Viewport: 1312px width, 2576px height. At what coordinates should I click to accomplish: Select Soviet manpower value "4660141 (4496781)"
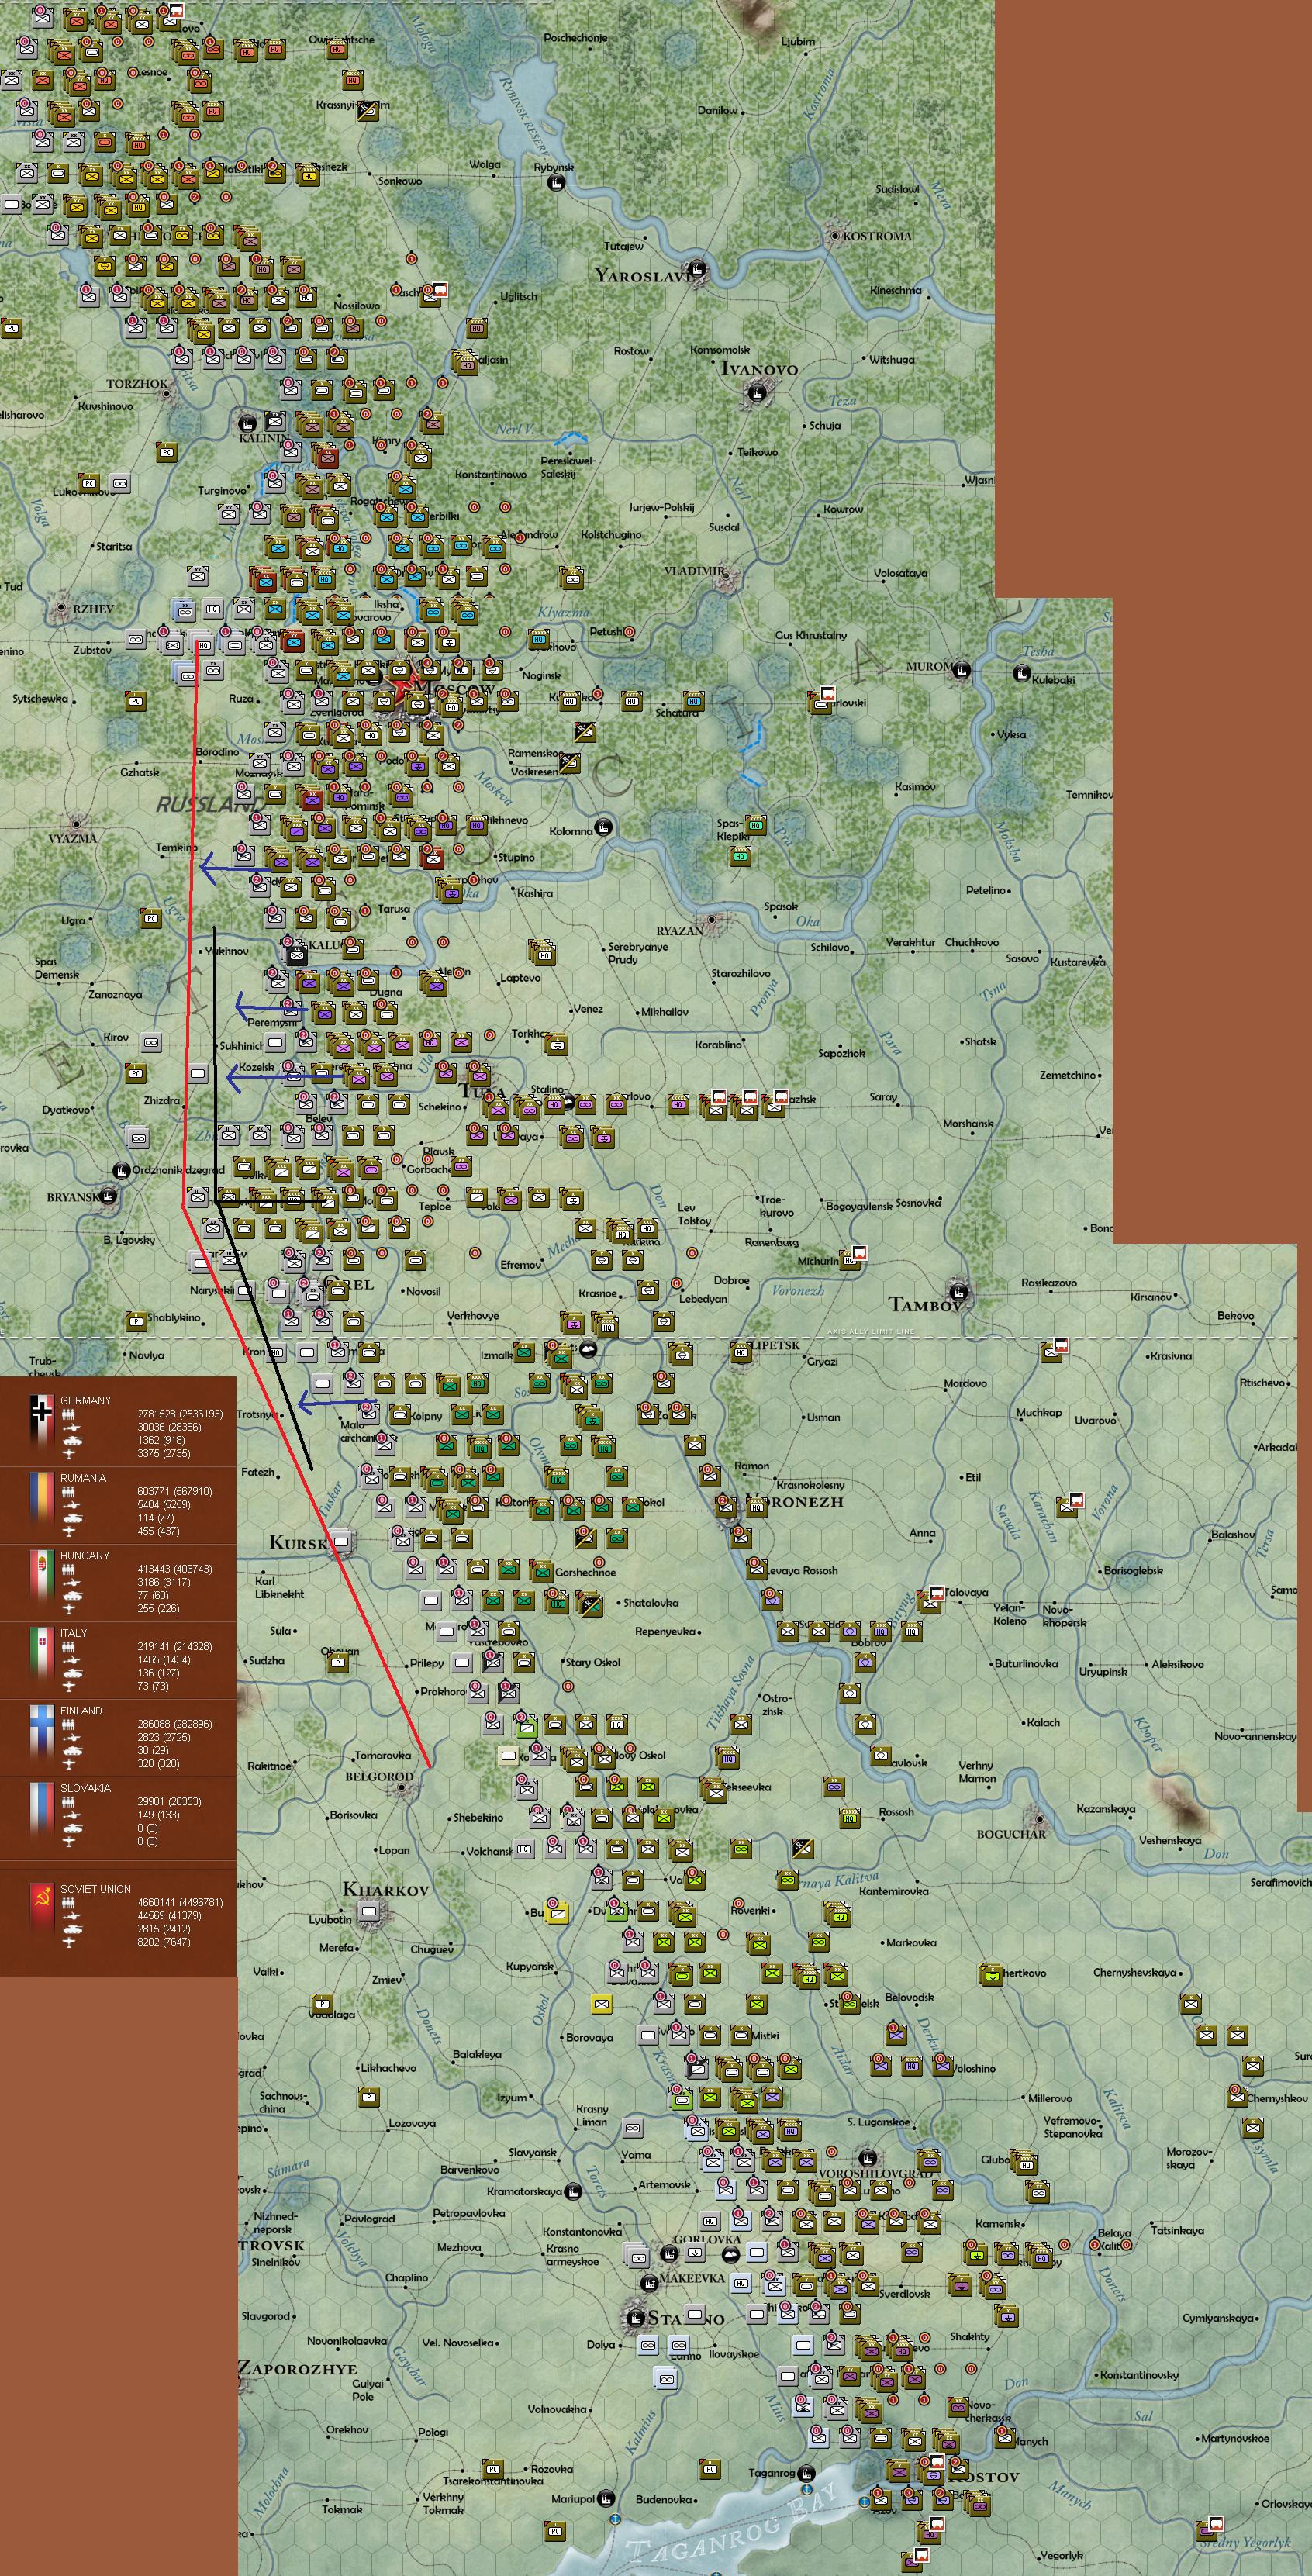[180, 1903]
